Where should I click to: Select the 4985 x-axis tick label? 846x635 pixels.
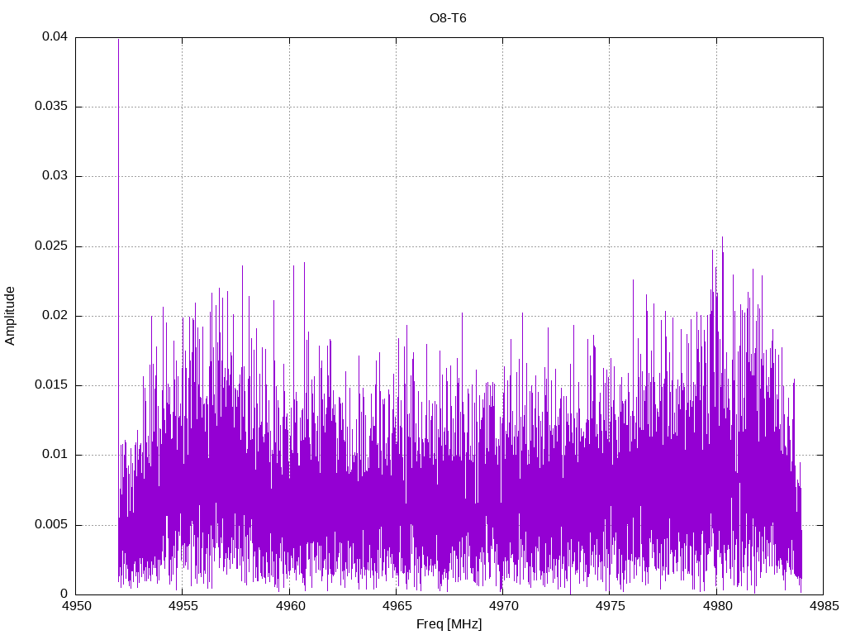[x=823, y=606]
